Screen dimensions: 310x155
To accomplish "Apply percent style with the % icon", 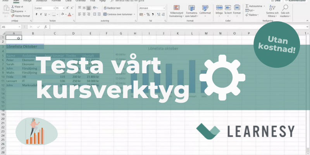I will point(148,14).
